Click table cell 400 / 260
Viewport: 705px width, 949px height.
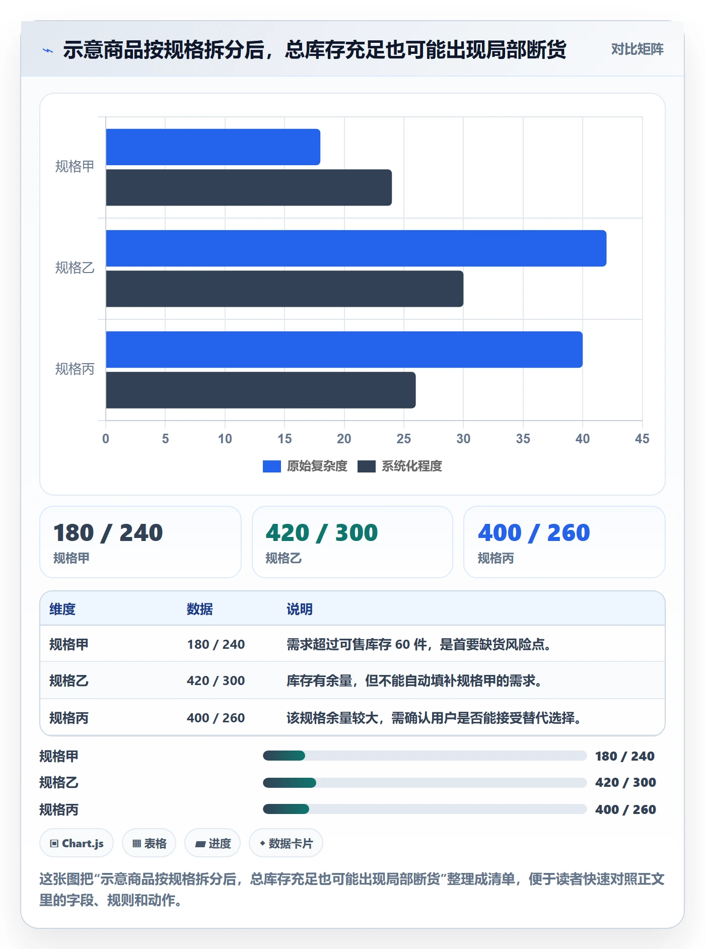tap(216, 718)
